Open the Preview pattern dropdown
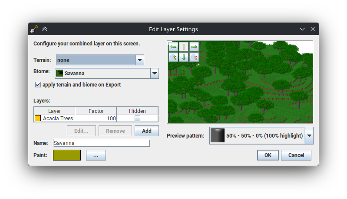The image size is (347, 199). point(309,136)
